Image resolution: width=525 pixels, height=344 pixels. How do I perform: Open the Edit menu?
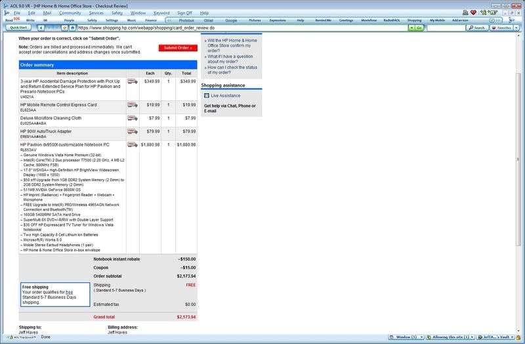pyautogui.click(x=31, y=12)
